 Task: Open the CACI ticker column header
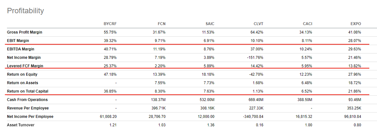coord(307,24)
